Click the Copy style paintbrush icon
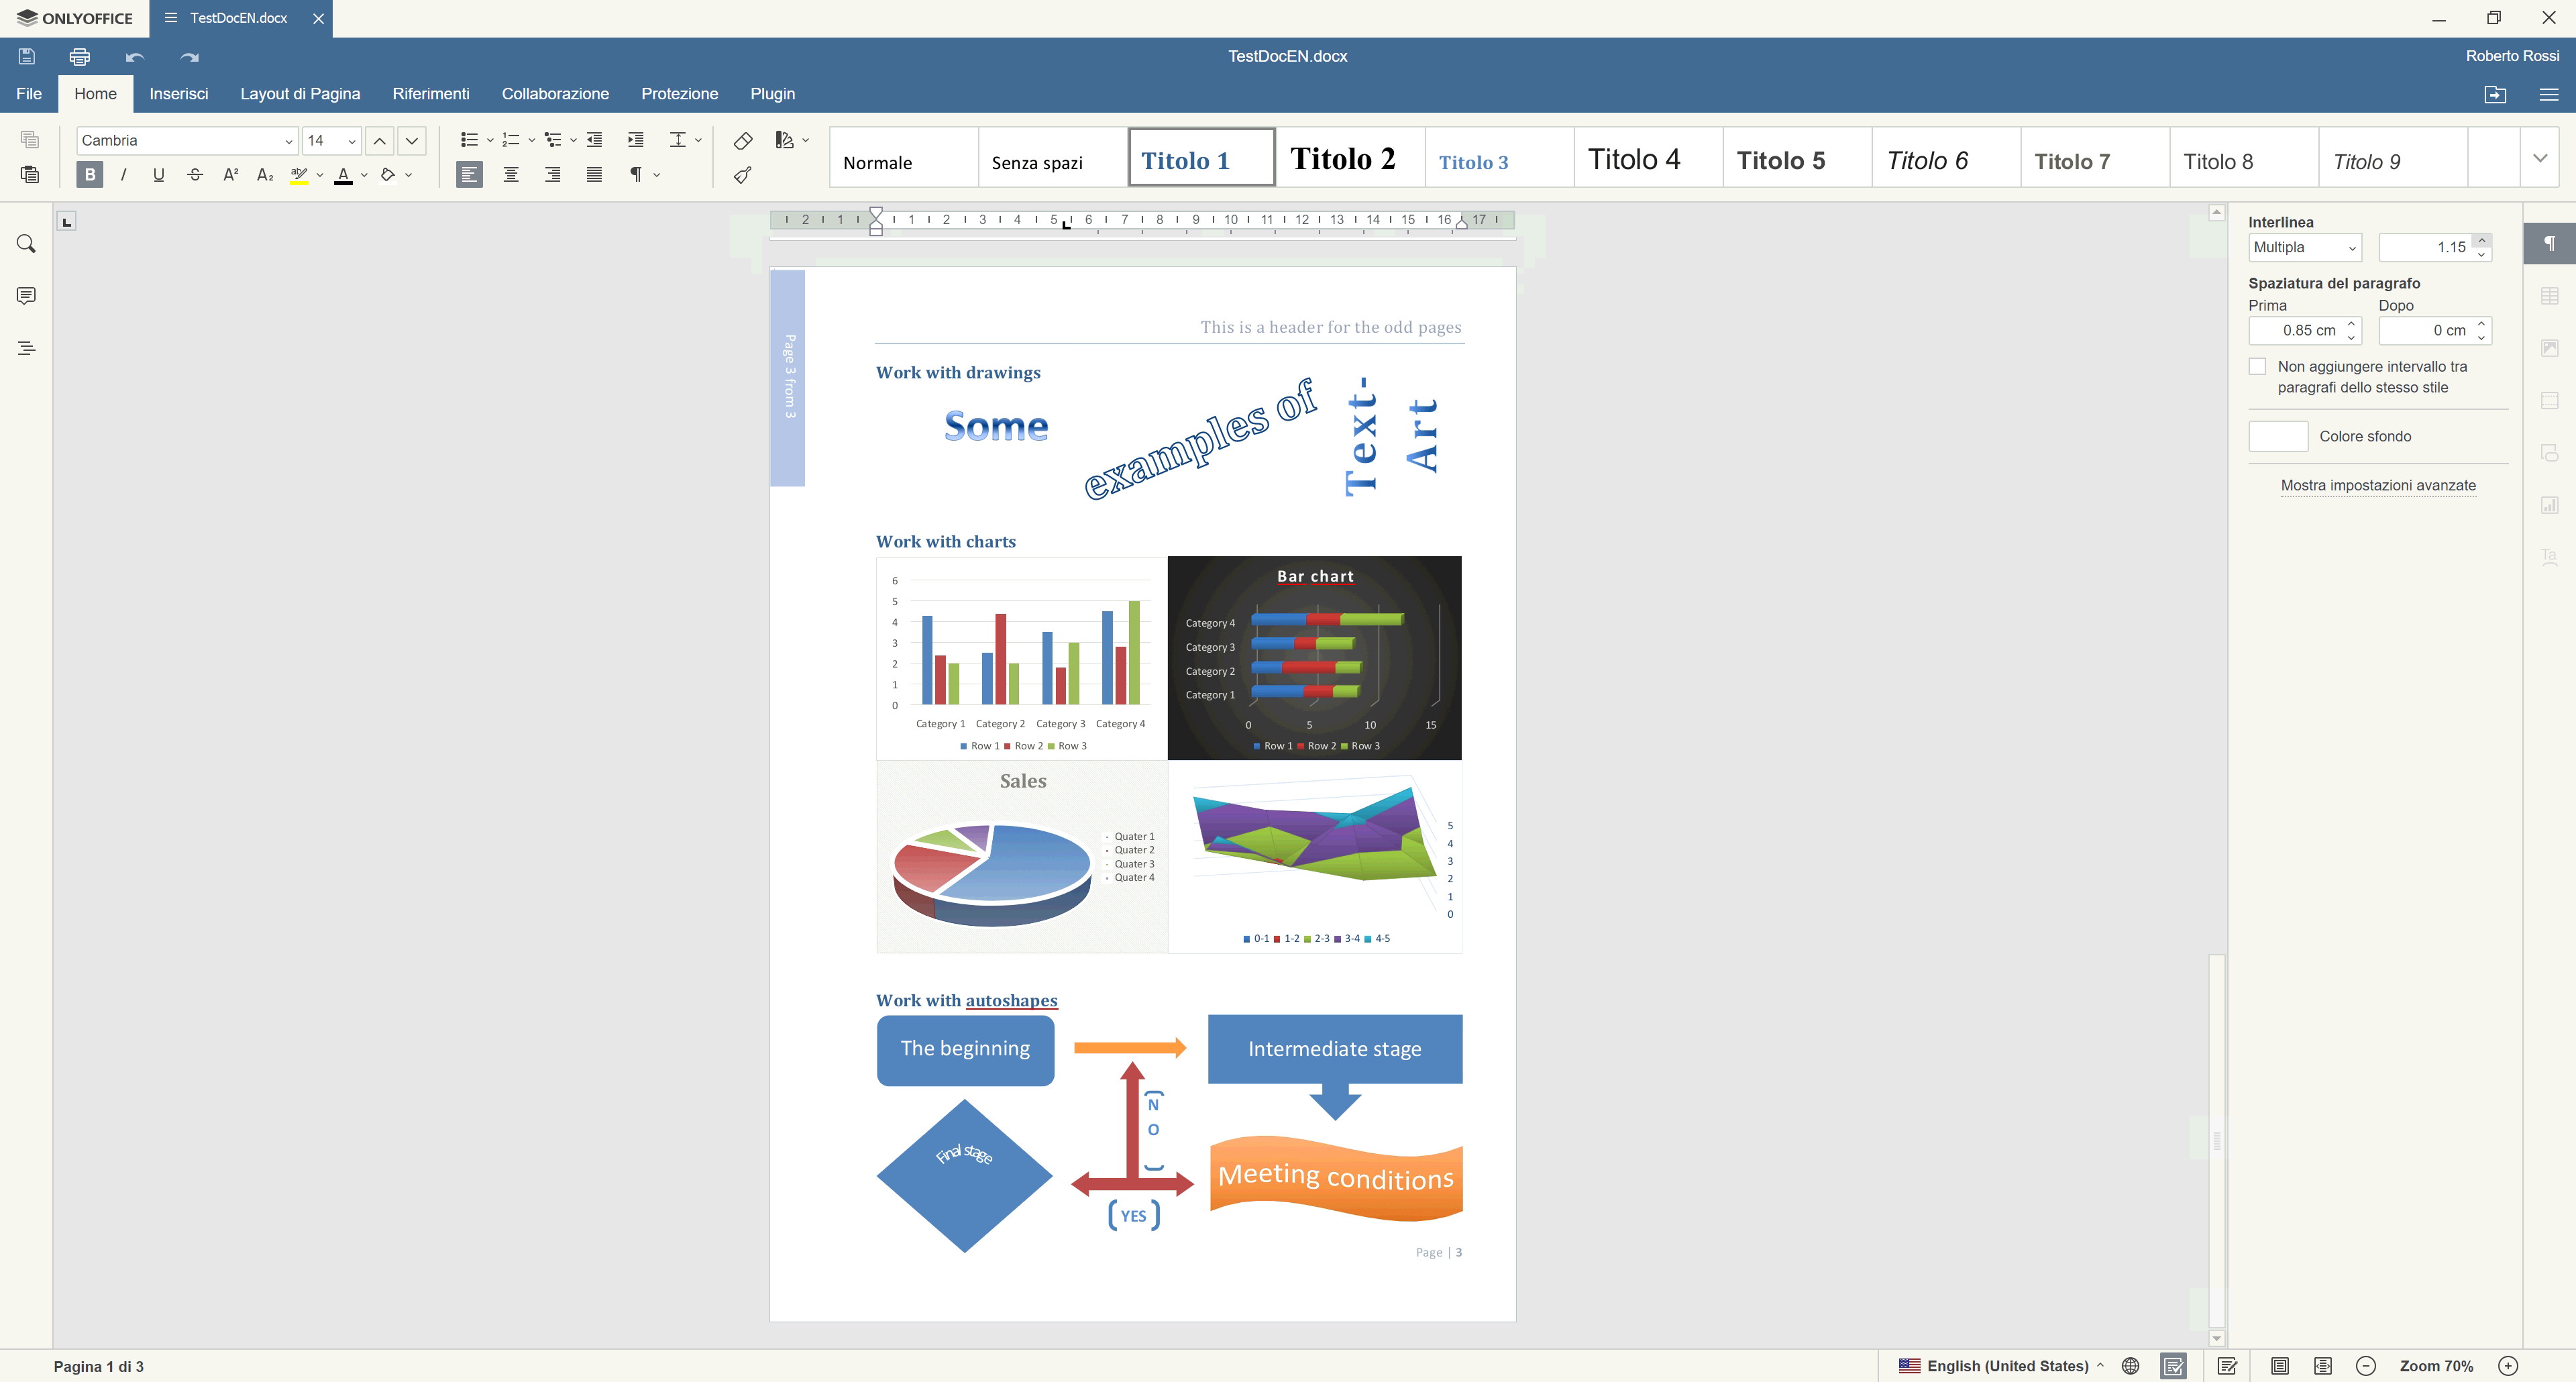 pos(743,175)
